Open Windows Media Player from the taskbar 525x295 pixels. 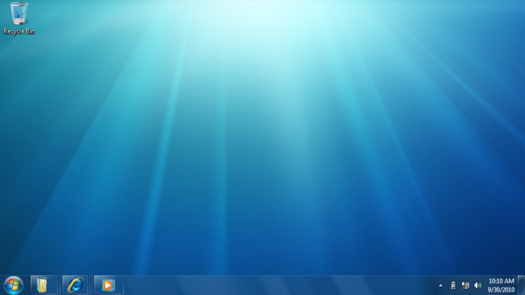click(108, 285)
